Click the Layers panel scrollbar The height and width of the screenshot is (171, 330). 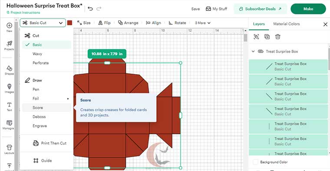(x=329, y=59)
